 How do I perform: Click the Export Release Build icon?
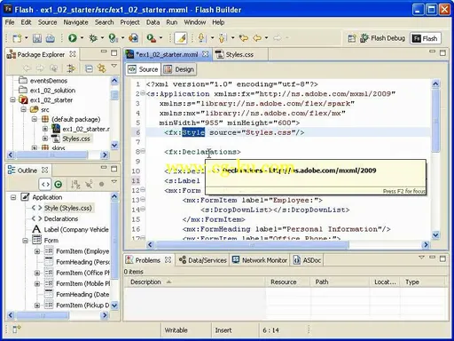pos(134,38)
